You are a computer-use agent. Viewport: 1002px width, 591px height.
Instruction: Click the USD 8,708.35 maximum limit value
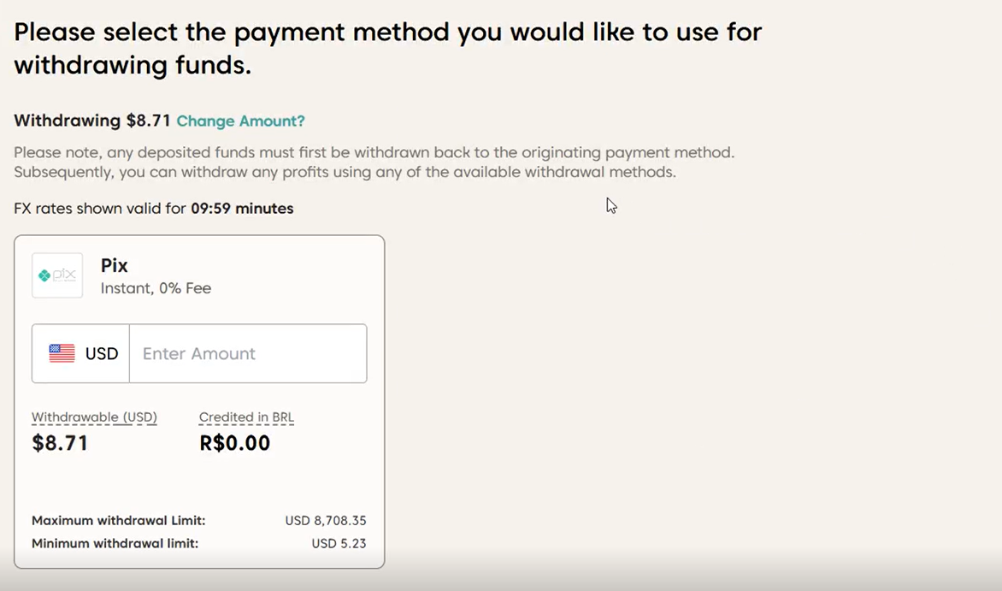pos(326,520)
